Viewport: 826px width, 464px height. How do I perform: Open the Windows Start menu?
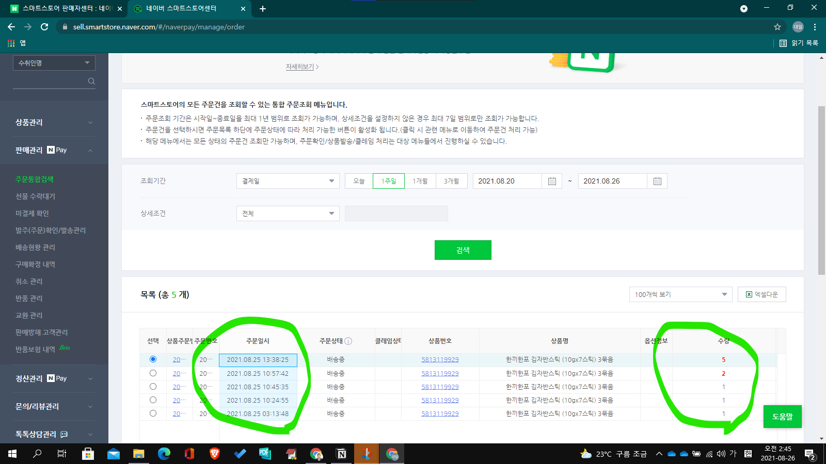click(x=12, y=454)
